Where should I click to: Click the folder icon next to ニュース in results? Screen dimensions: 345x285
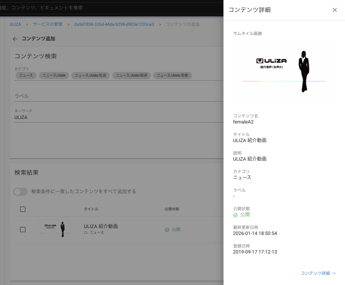(x=86, y=233)
